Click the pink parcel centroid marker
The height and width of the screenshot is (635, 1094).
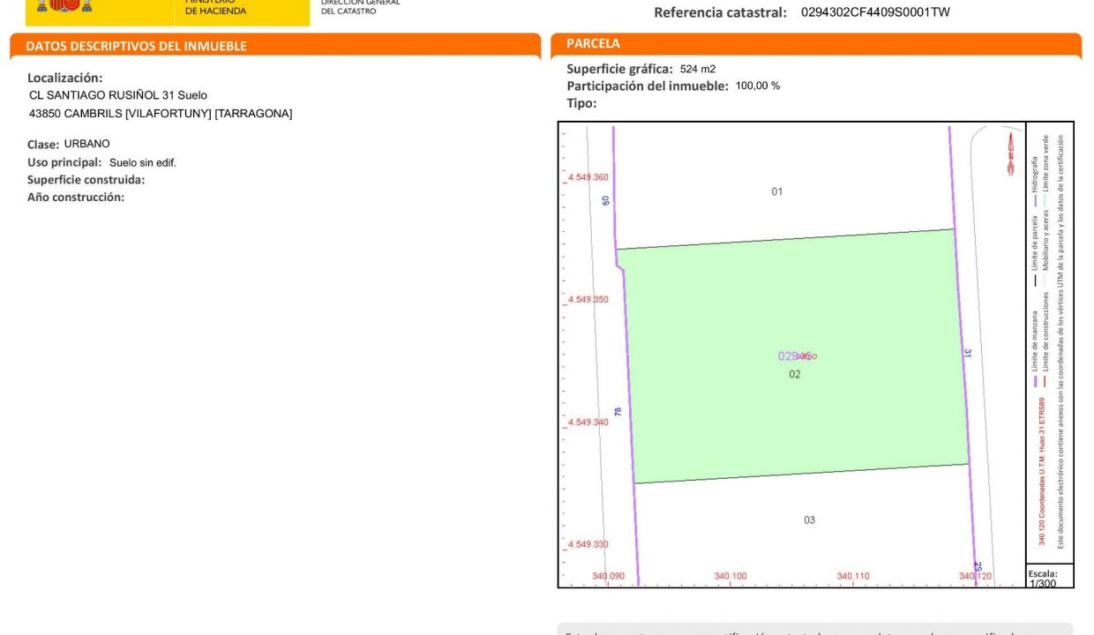799,356
